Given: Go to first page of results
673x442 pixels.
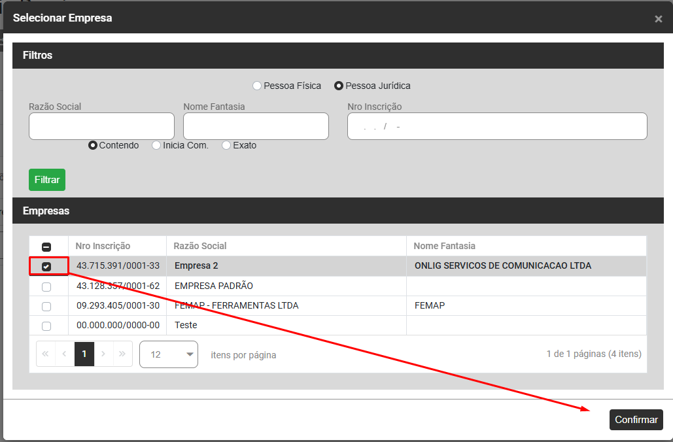Looking at the screenshot, I should (x=45, y=354).
